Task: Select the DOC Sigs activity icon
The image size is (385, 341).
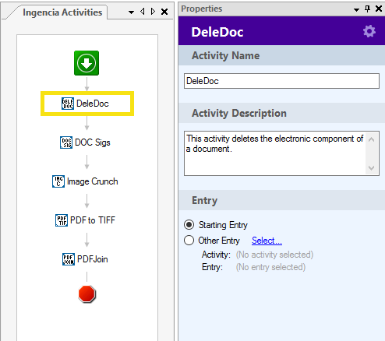Action: tap(66, 142)
